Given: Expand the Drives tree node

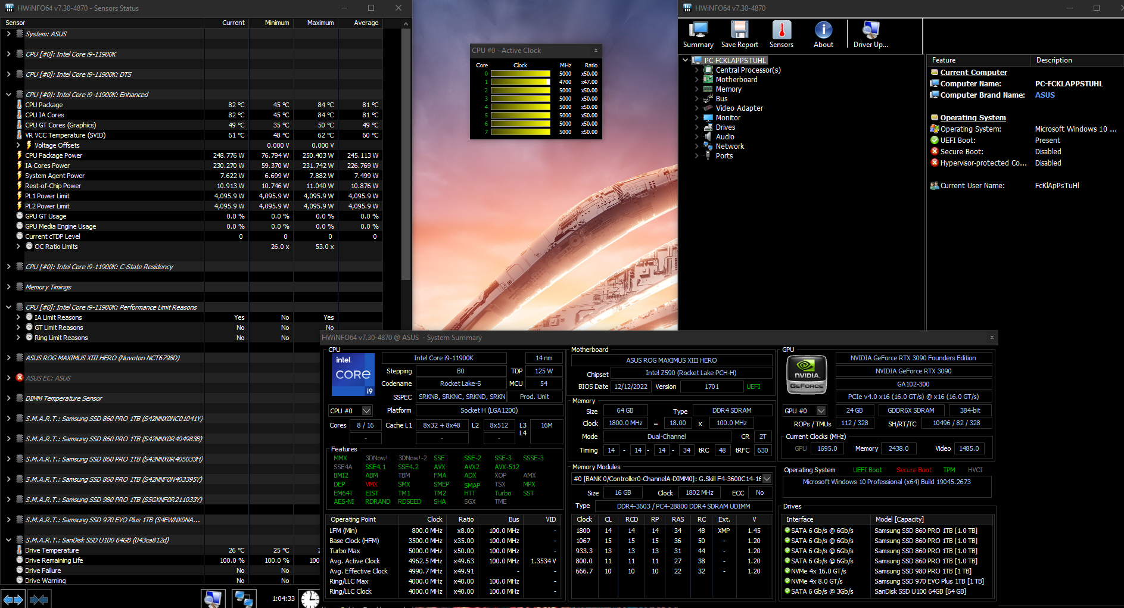Looking at the screenshot, I should (696, 127).
